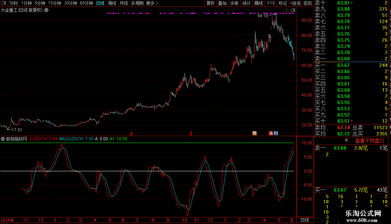Open the 复权 adjustment menu
The height and width of the screenshot is (224, 391).
click(x=210, y=3)
